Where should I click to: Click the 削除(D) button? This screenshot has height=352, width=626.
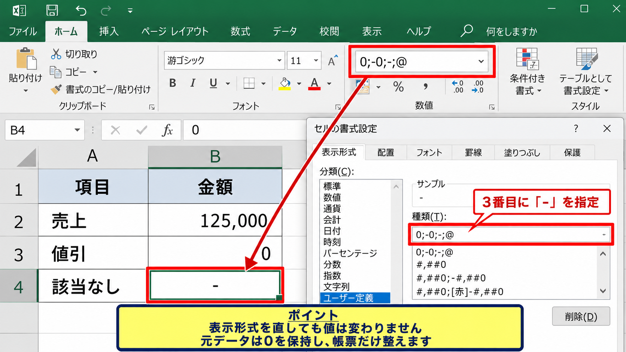click(581, 316)
